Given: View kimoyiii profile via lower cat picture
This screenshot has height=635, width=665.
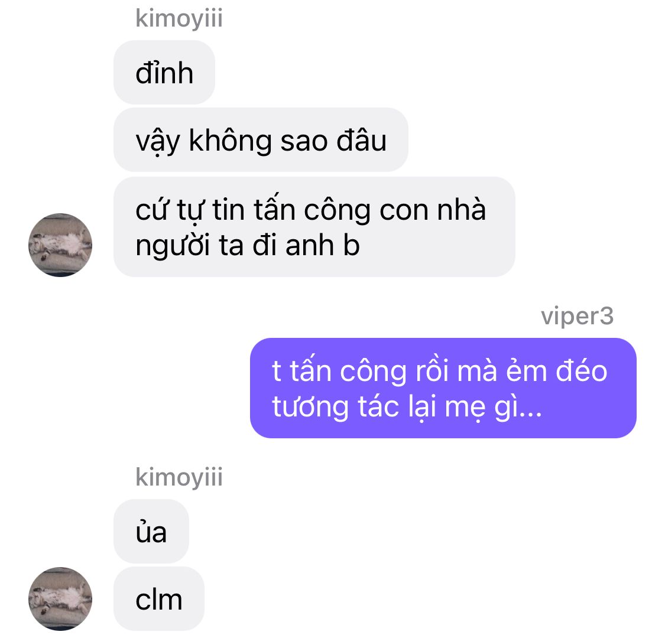Looking at the screenshot, I should click(60, 598).
